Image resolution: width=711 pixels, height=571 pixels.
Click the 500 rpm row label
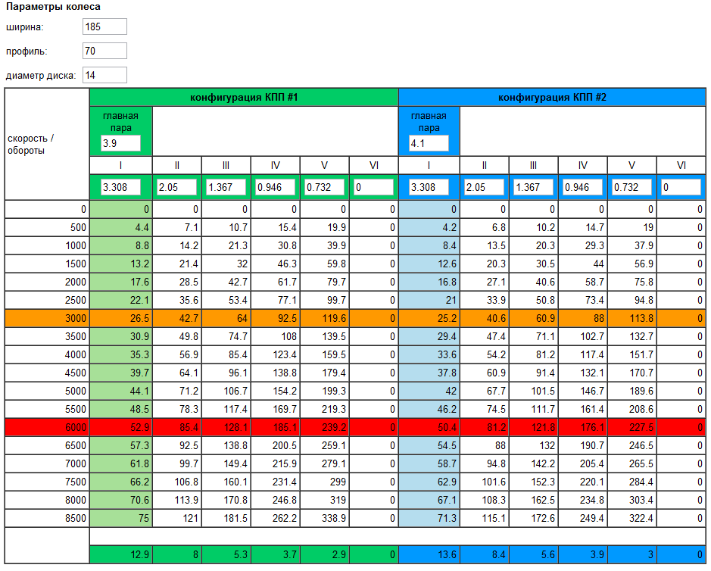[47, 228]
